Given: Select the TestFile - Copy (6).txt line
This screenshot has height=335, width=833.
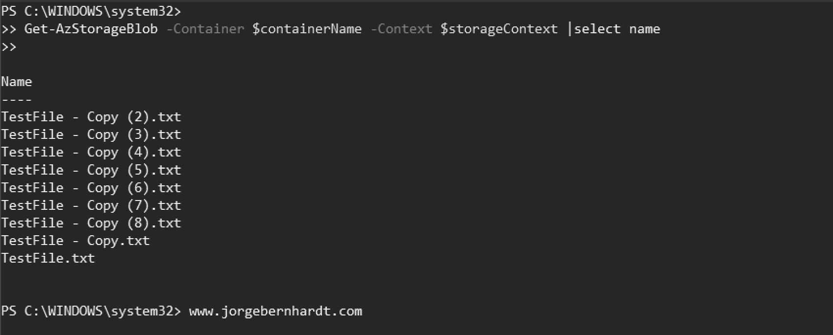Looking at the screenshot, I should 91,188.
